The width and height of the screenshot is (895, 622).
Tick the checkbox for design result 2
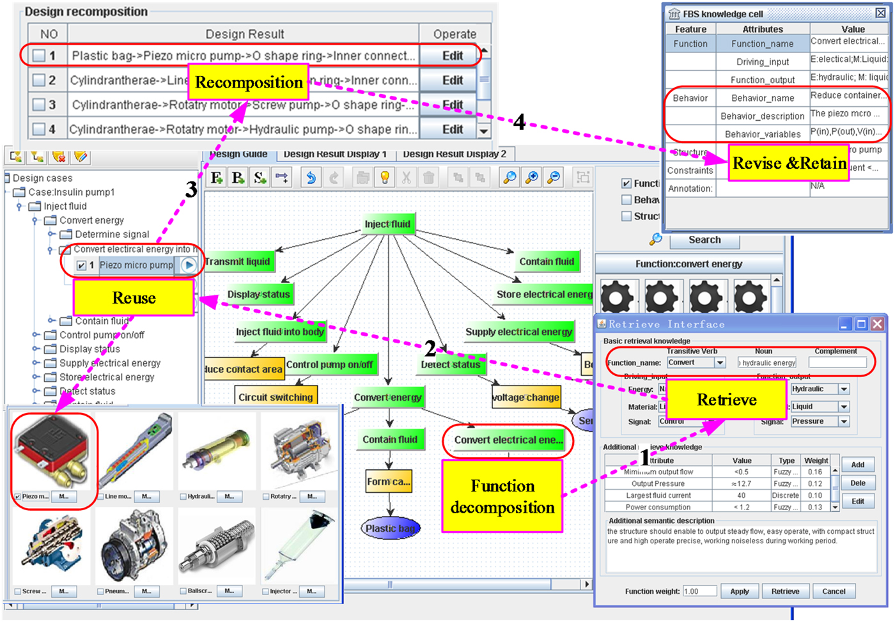pyautogui.click(x=38, y=81)
